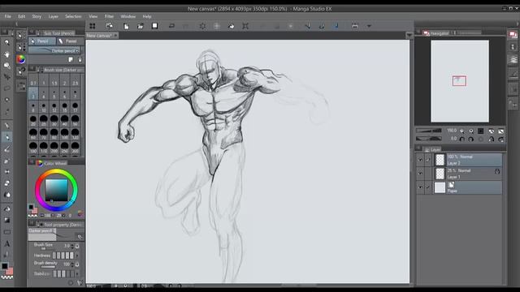The width and height of the screenshot is (520, 292).
Task: Open Layer panel menu button
Action: coord(418,148)
